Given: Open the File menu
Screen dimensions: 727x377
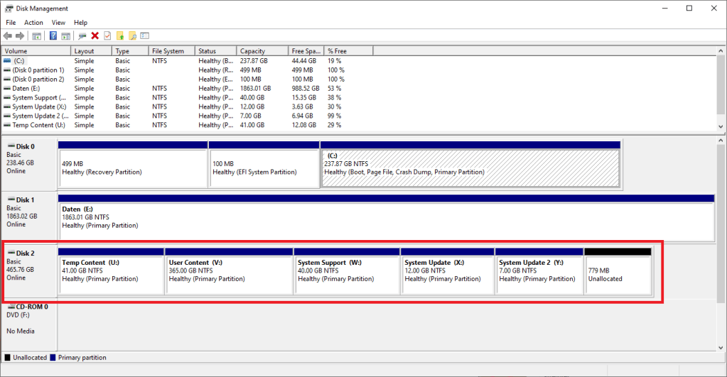Looking at the screenshot, I should 11,23.
